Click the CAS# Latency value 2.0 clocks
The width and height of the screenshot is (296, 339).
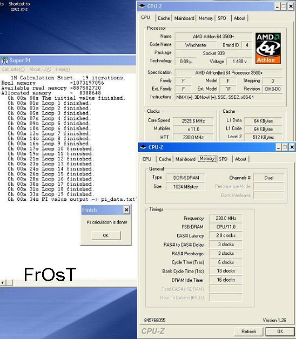click(225, 235)
